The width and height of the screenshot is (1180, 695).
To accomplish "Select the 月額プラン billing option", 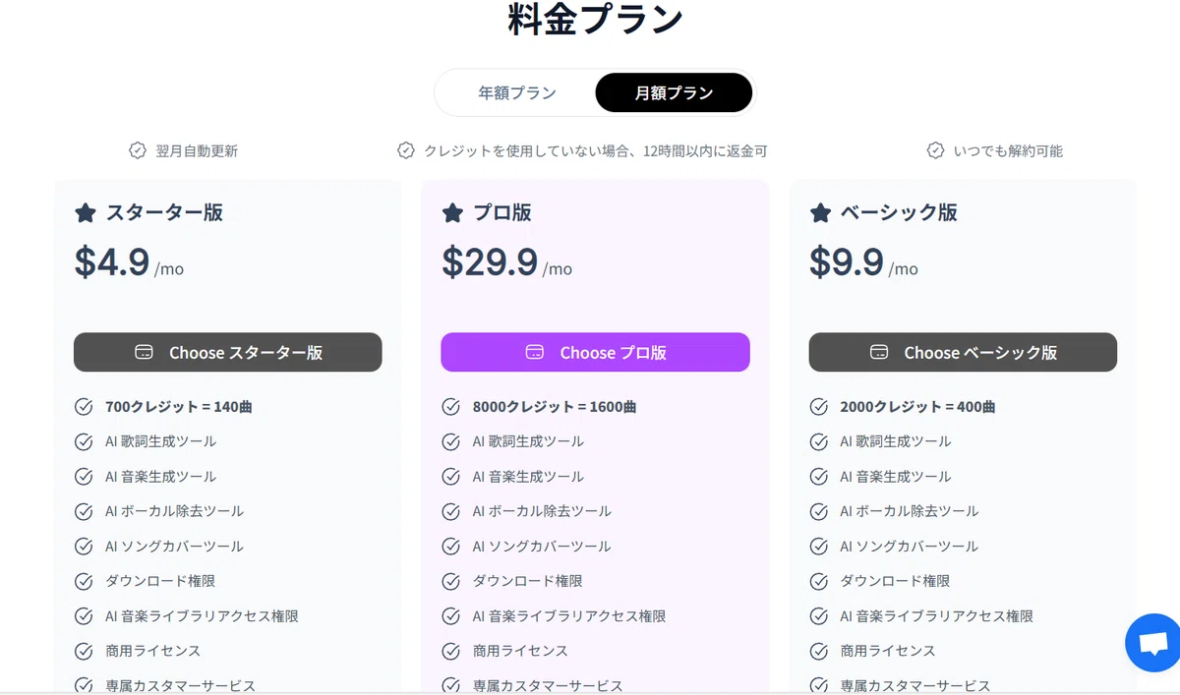I will 674,93.
